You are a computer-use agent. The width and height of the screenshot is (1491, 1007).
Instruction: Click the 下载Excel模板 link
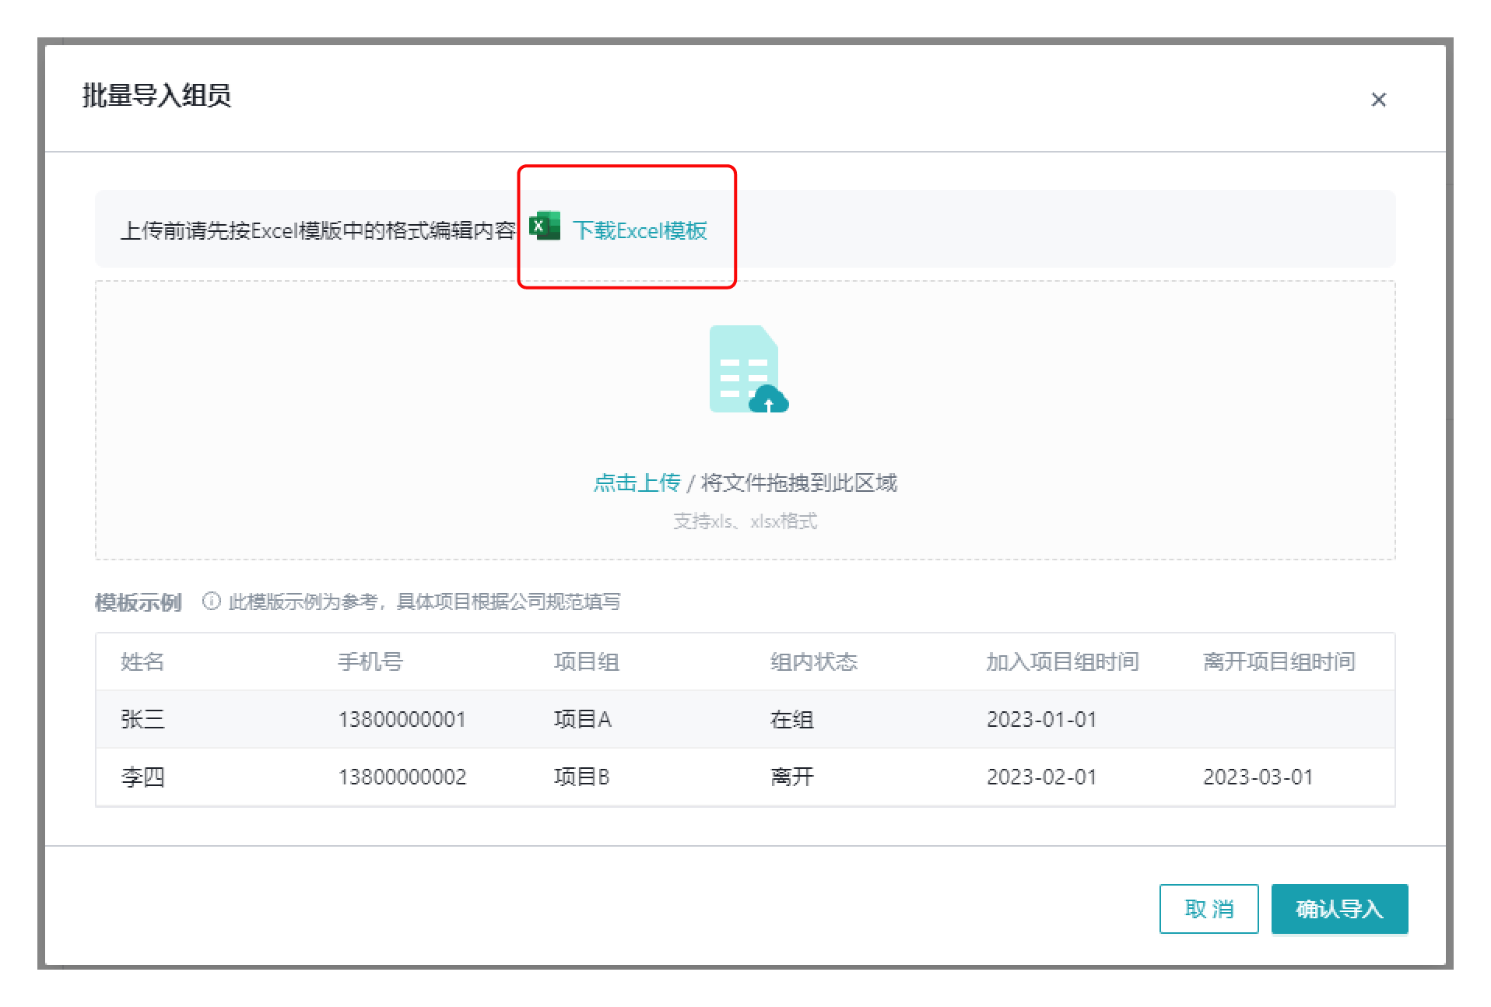pos(640,230)
